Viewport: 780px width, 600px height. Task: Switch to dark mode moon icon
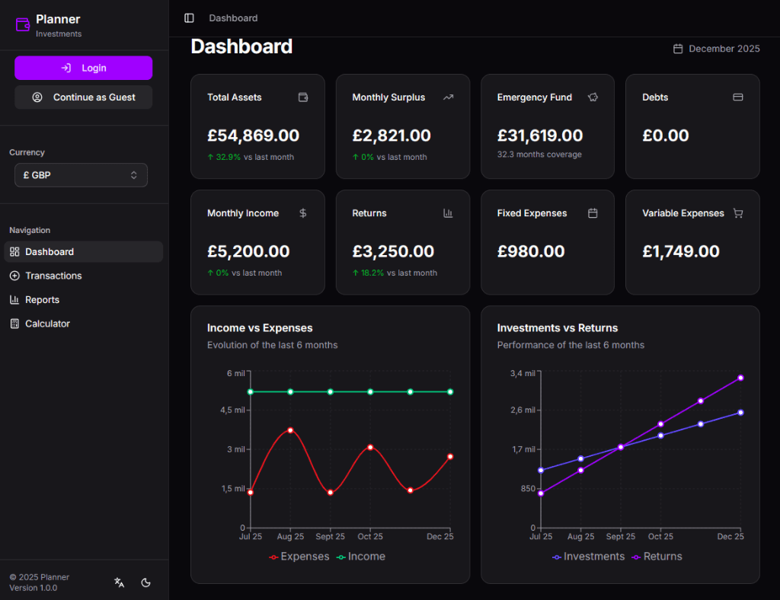tap(146, 582)
